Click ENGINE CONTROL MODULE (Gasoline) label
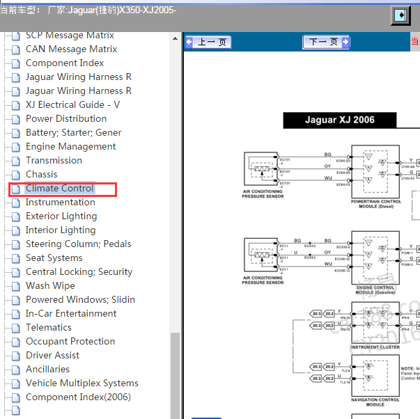The image size is (420, 419). (375, 290)
